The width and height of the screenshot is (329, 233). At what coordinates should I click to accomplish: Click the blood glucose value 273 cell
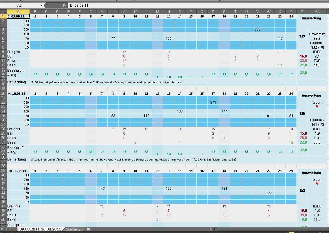click(213, 102)
